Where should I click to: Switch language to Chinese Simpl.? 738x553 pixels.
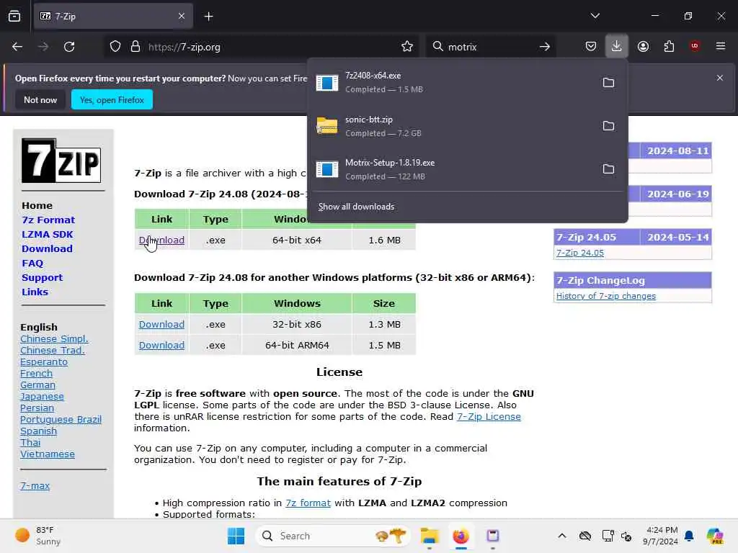pos(54,339)
